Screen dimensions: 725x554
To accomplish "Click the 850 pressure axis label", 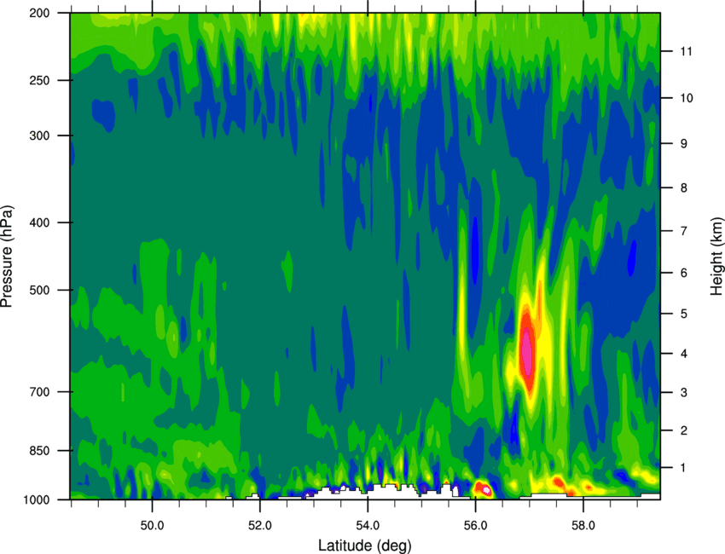I will (x=39, y=451).
